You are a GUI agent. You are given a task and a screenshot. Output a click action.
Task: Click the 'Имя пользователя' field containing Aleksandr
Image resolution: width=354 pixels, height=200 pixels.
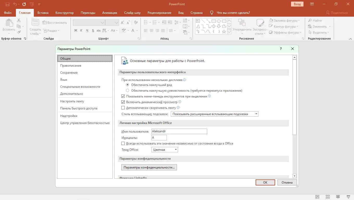pos(179,132)
